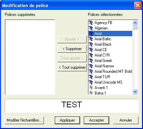Click the scrollbar down arrow of font list
This screenshot has height=129, width=143.
tap(135, 91)
